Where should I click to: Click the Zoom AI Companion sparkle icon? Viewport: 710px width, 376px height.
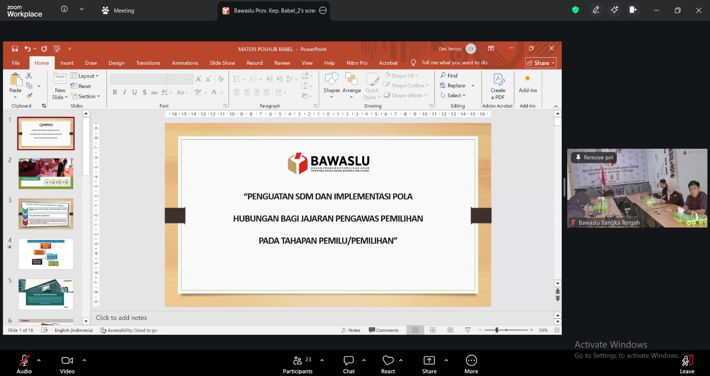[x=615, y=10]
